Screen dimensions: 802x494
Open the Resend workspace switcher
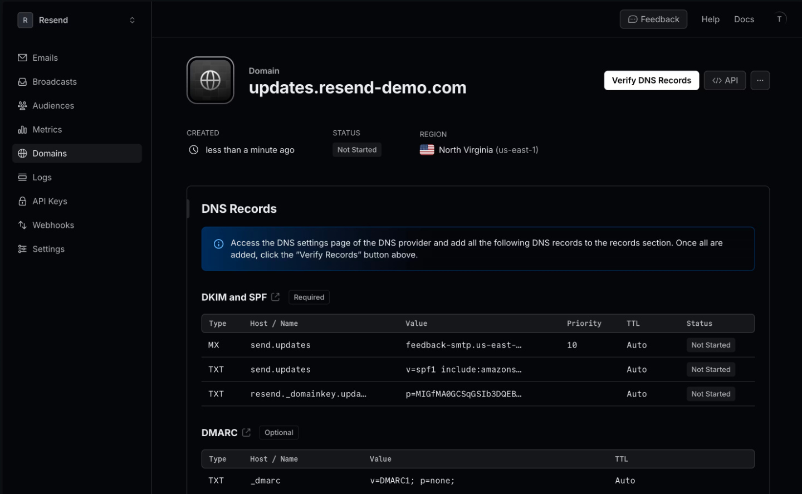coord(78,19)
